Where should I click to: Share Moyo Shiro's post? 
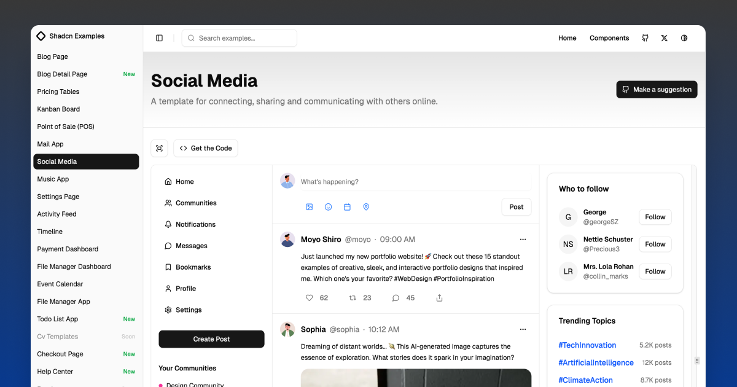click(x=439, y=298)
